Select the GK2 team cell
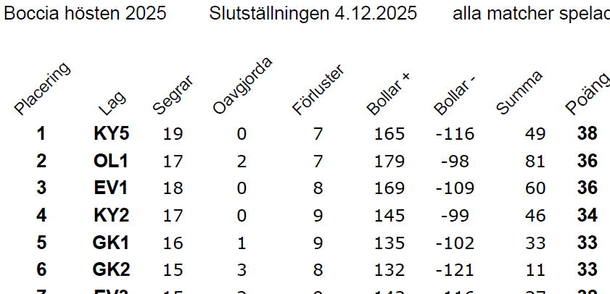 click(111, 270)
